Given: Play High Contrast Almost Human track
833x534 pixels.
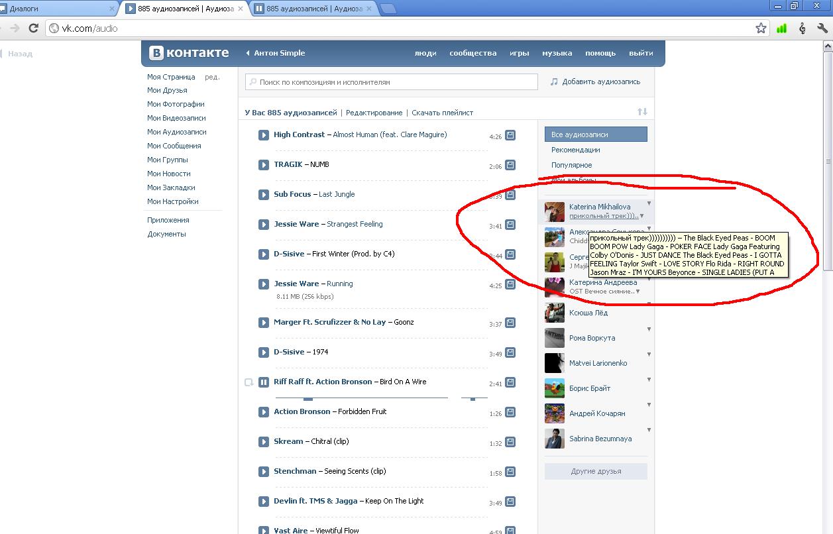Looking at the screenshot, I should pyautogui.click(x=264, y=135).
